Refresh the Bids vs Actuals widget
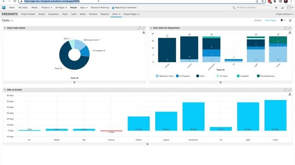 pyautogui.click(x=285, y=90)
